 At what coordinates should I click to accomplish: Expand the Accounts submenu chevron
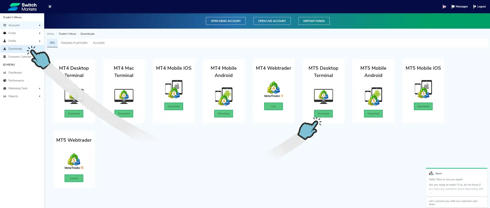pyautogui.click(x=40, y=25)
